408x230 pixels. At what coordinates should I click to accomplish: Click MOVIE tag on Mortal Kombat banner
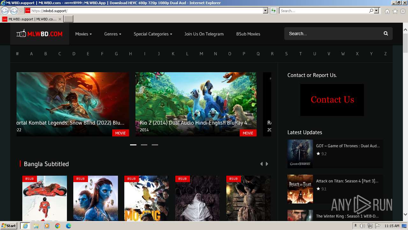point(120,133)
